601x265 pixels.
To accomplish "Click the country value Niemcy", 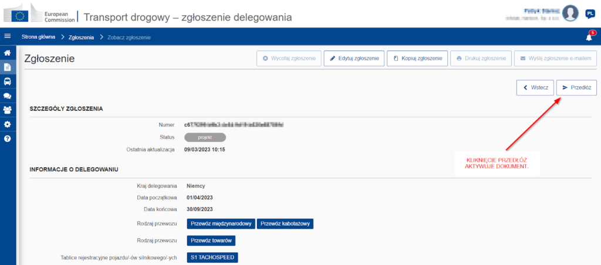I will tap(196, 186).
